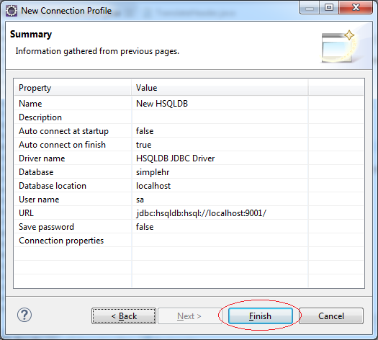378x340 pixels.
Task: Select the Auto connect on finish row
Action: tap(189, 145)
